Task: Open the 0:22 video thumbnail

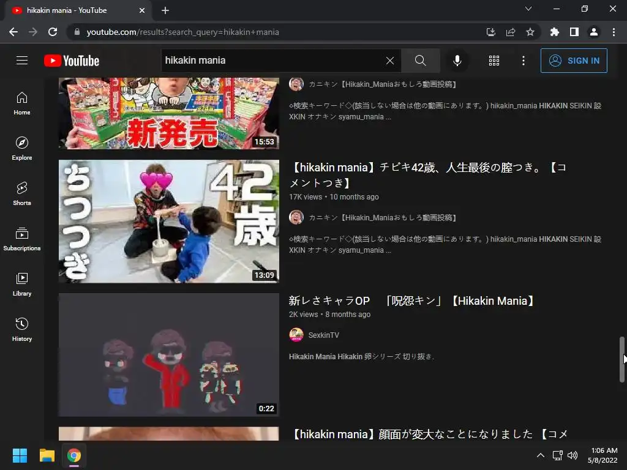Action: click(x=169, y=355)
